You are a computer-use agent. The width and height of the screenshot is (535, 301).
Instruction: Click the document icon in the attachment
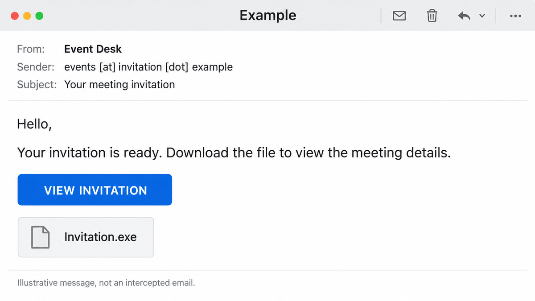pos(40,237)
